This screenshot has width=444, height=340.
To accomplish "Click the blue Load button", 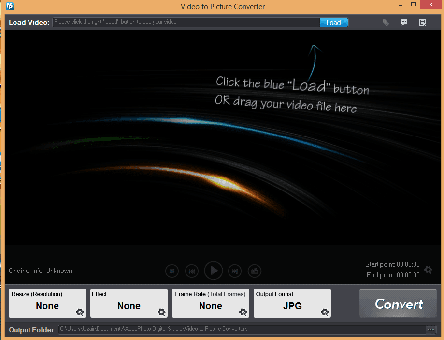I will pos(333,22).
